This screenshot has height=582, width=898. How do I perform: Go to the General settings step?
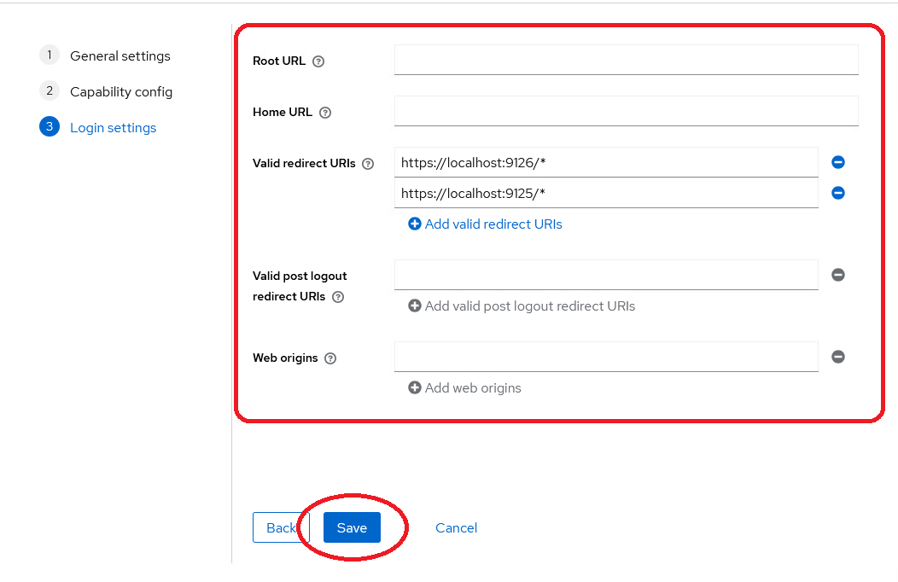click(120, 55)
